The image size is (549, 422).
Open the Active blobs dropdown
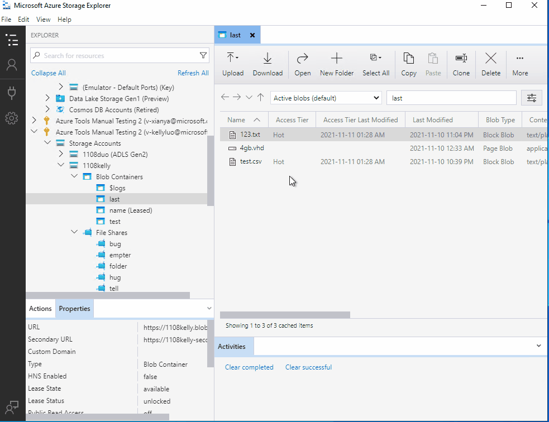click(326, 97)
